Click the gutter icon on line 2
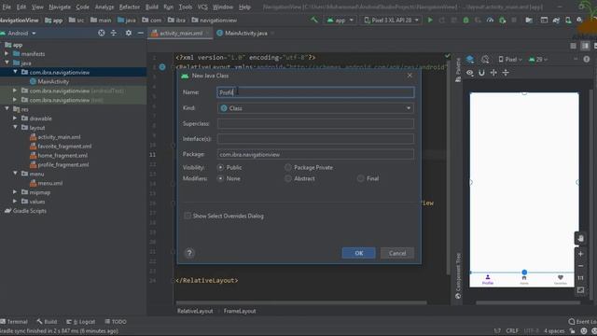 tap(162, 67)
